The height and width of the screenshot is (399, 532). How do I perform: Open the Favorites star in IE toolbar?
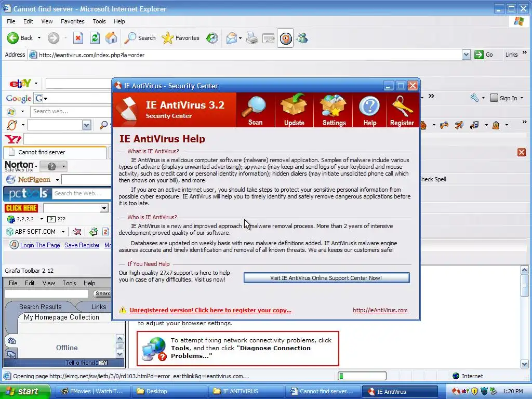point(180,38)
